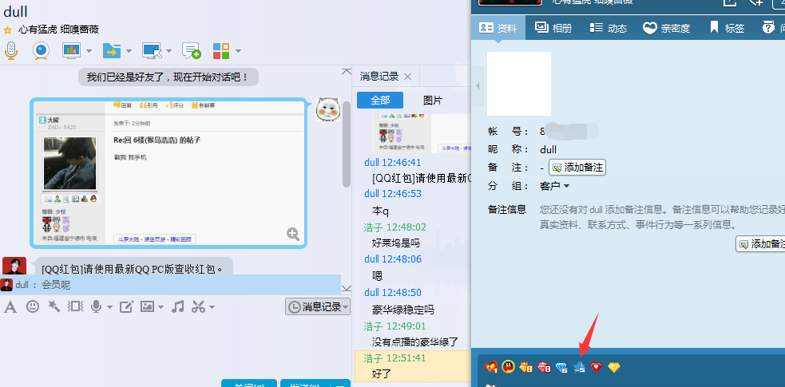The height and width of the screenshot is (387, 785).
Task: Click the red heart diamond badge
Action: point(596,367)
